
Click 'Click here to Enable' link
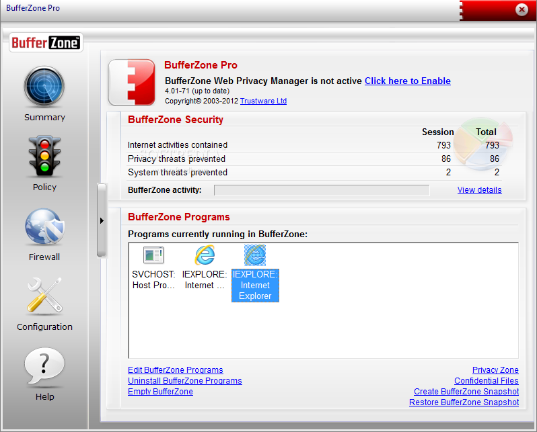coord(407,81)
